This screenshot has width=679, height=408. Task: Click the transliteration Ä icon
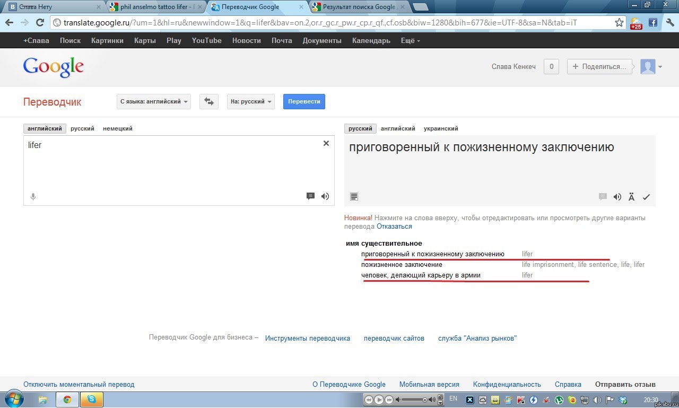[x=631, y=197]
